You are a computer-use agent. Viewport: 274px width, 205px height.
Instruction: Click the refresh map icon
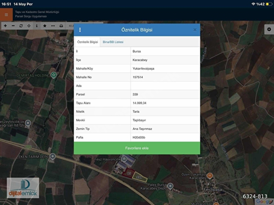pyautogui.click(x=21, y=26)
